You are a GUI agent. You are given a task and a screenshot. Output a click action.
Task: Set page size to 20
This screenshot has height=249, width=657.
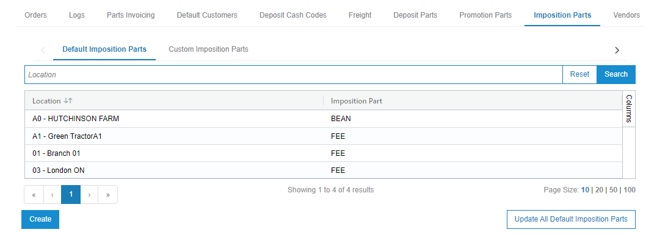click(x=600, y=190)
